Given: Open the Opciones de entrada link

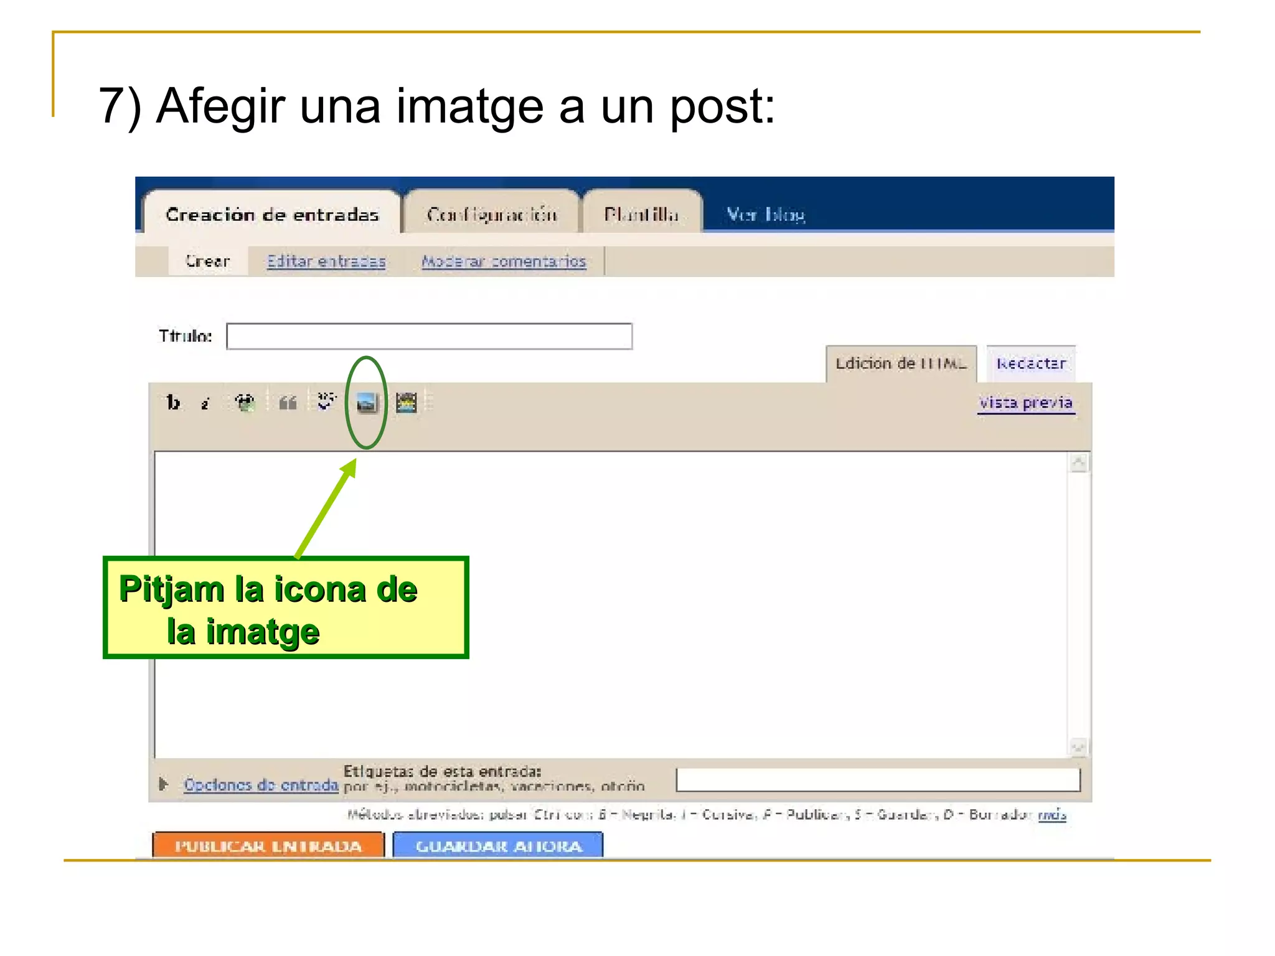Looking at the screenshot, I should pos(261,785).
